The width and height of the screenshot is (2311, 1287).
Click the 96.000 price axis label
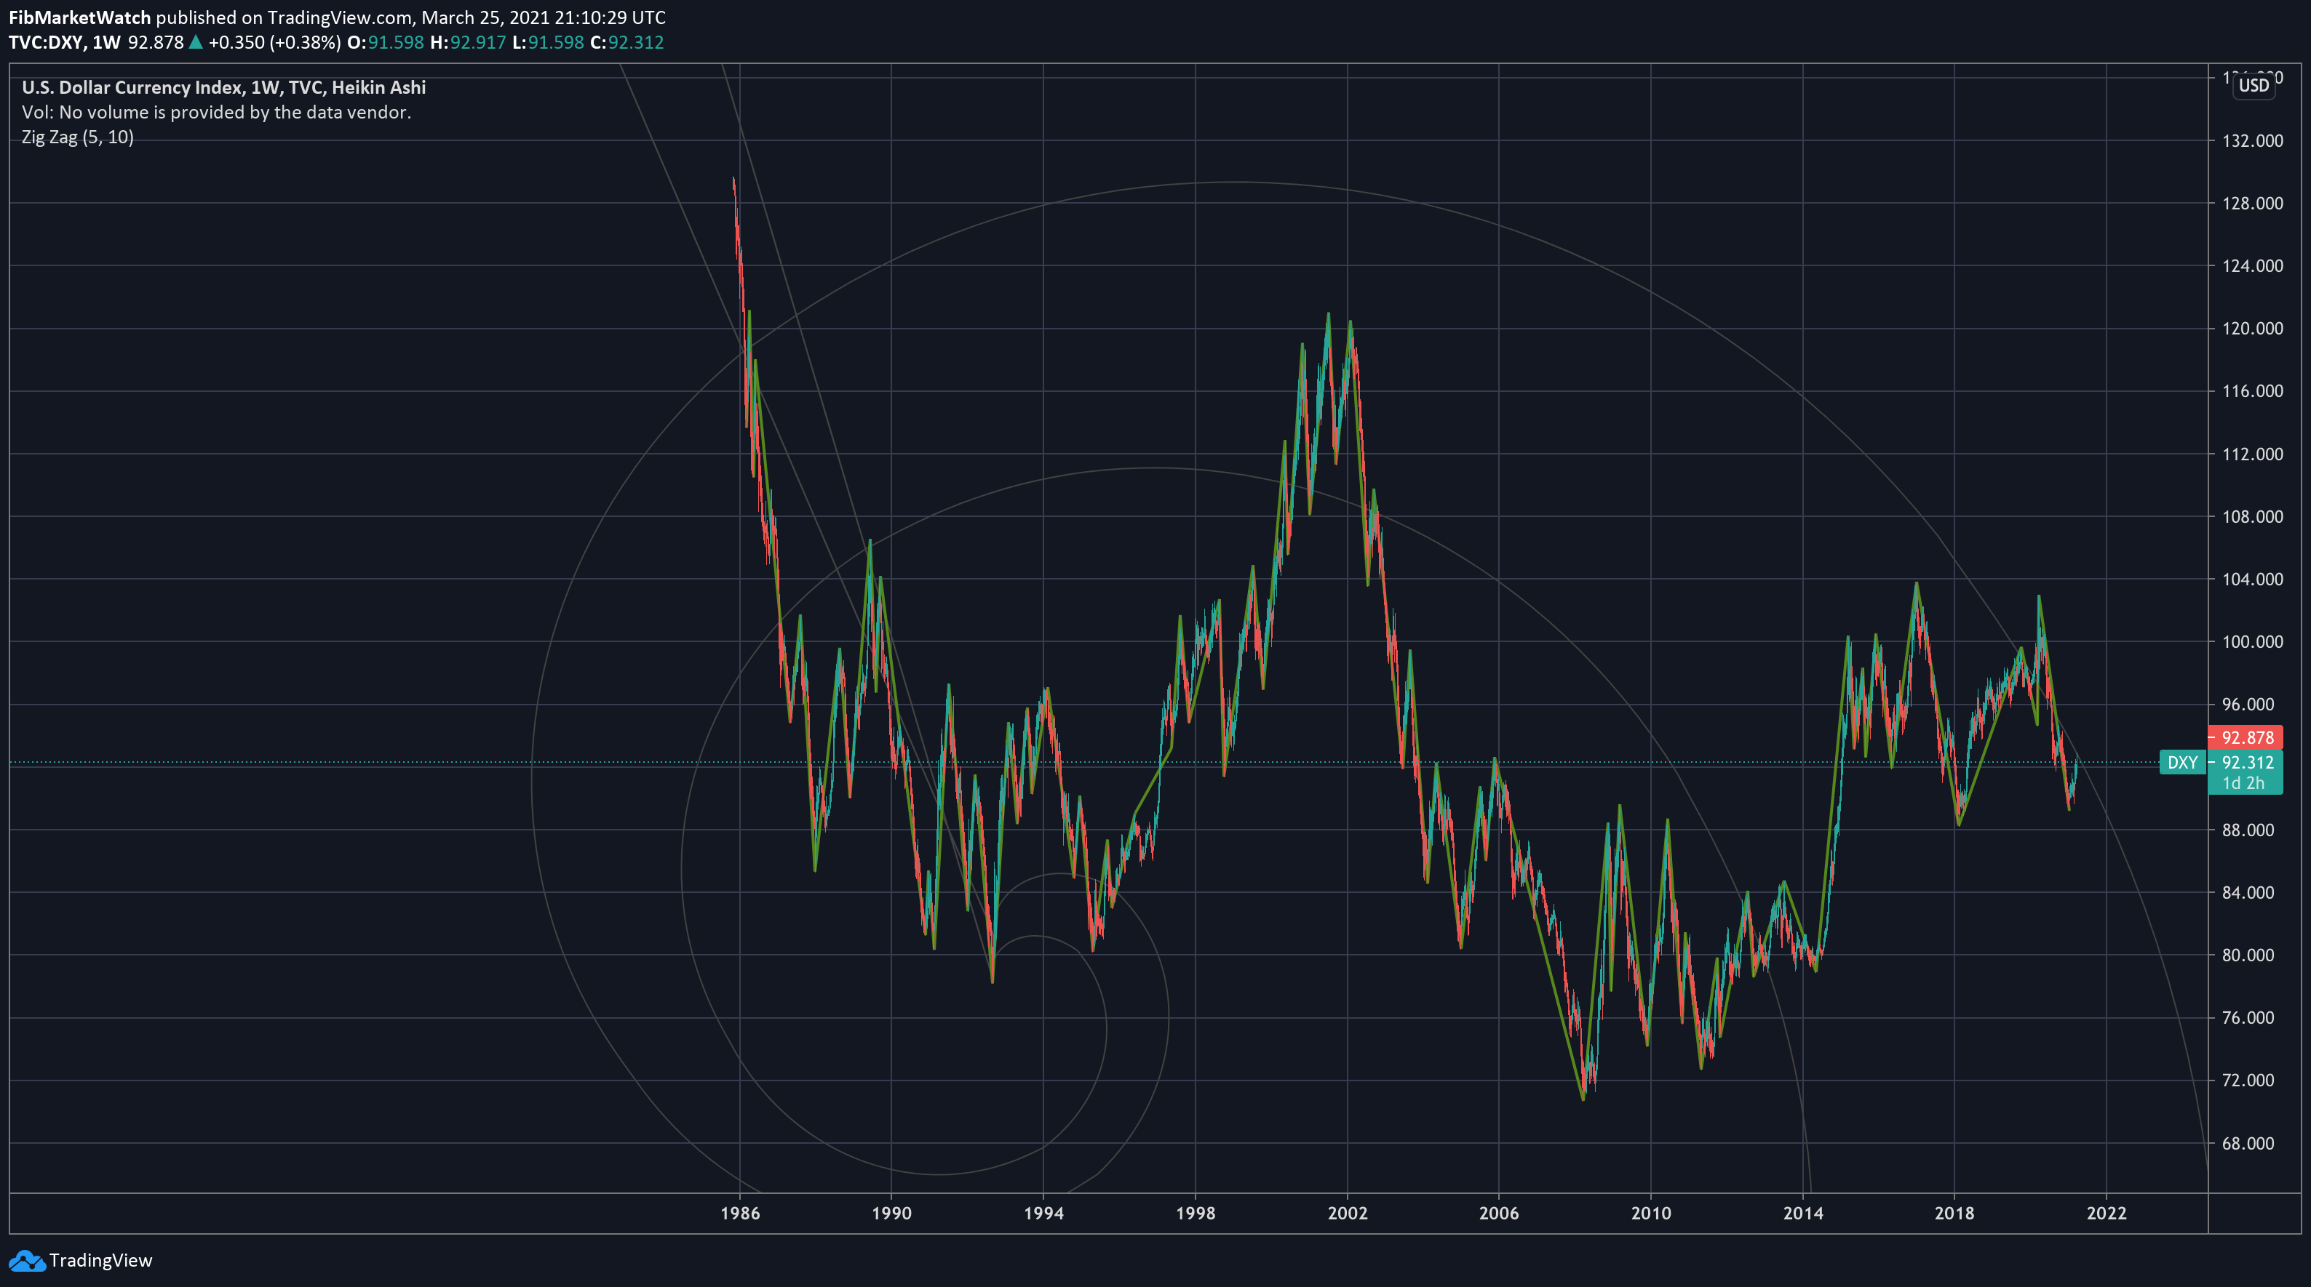[x=2248, y=705]
